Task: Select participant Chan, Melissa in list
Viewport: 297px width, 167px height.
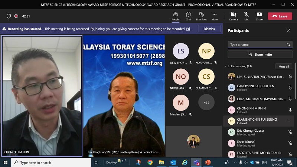Action: pyautogui.click(x=258, y=99)
